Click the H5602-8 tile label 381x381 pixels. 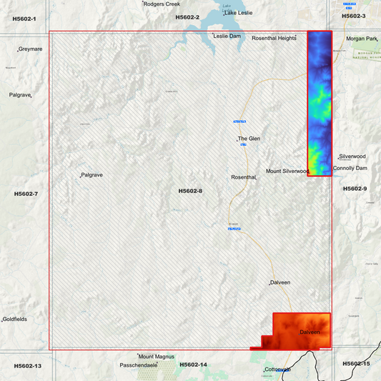point(190,191)
